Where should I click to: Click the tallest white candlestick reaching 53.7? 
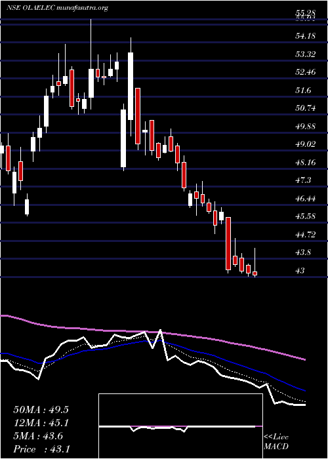click(x=131, y=87)
